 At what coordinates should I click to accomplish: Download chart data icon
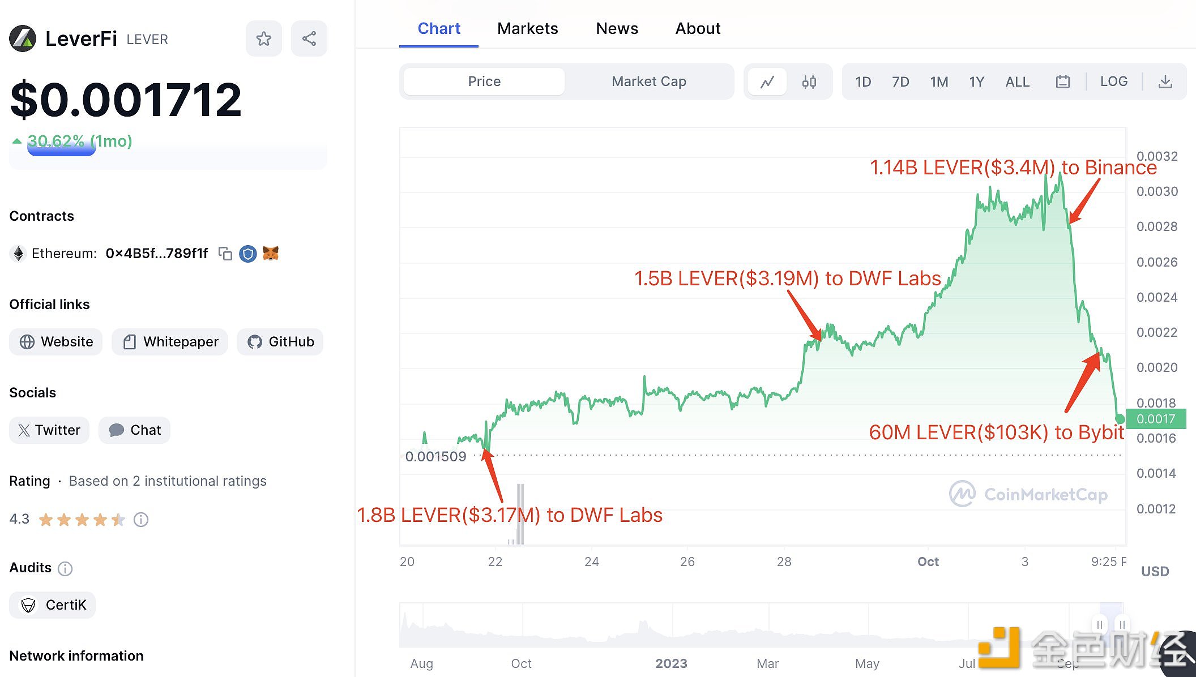click(x=1165, y=82)
